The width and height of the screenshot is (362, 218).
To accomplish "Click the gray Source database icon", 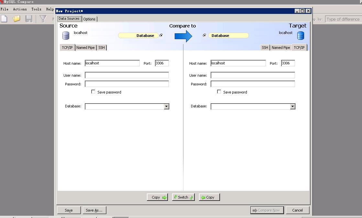I will [66, 36].
